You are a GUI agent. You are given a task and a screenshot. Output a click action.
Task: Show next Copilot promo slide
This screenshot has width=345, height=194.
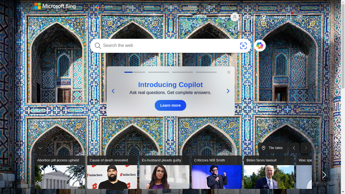(x=228, y=91)
